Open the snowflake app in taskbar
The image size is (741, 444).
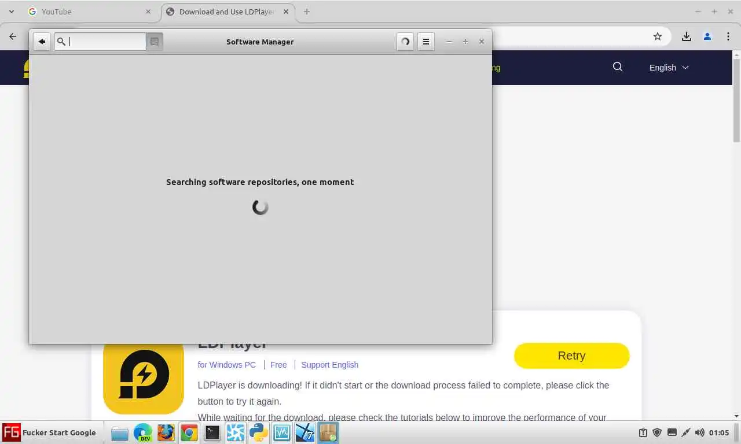coord(235,432)
